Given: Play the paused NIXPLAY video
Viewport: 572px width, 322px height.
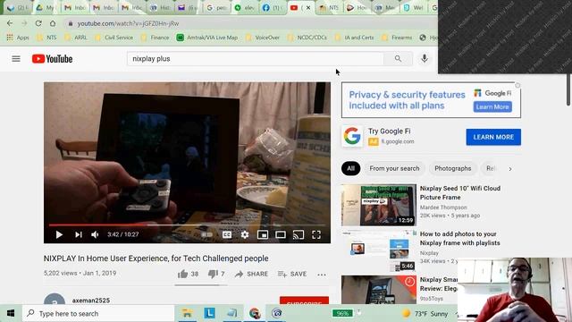Looking at the screenshot, I should coord(59,234).
